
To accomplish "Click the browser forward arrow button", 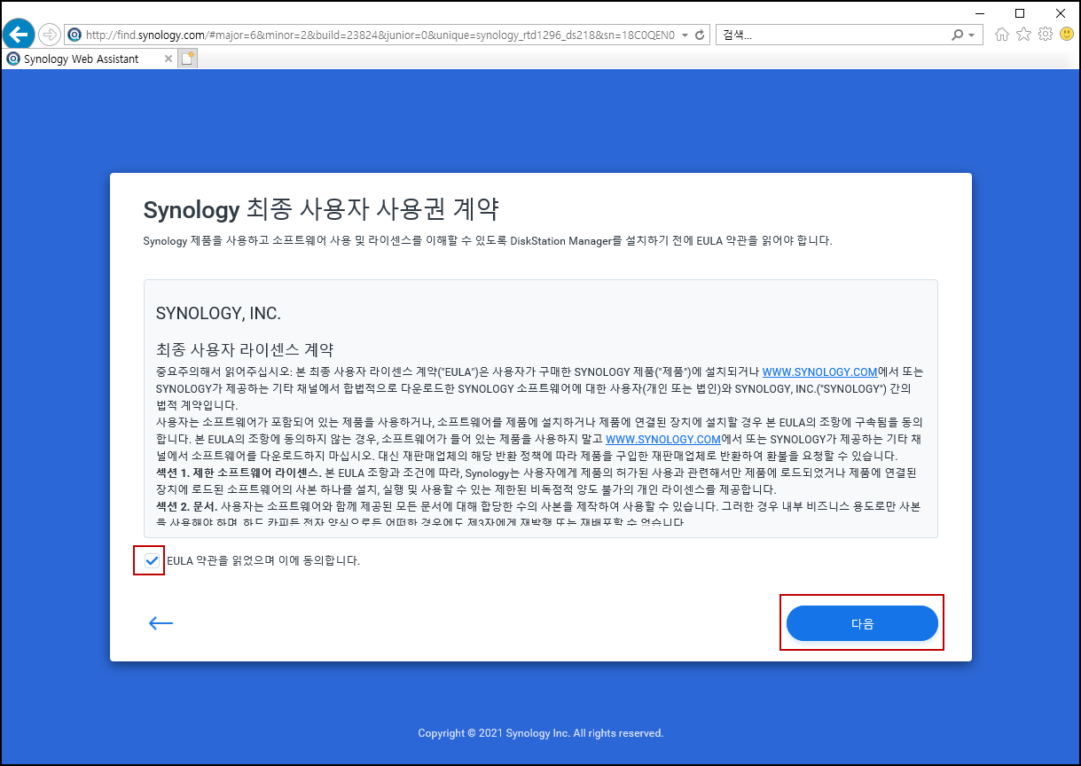I will [x=49, y=35].
